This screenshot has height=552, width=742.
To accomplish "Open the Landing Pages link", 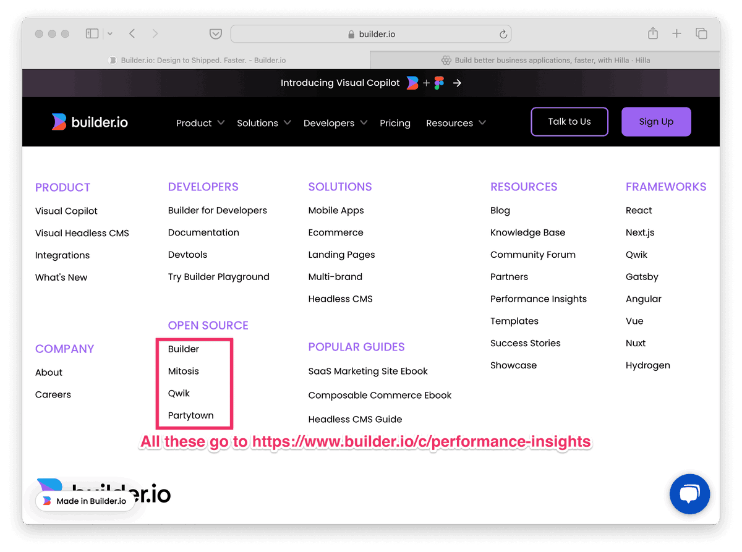I will point(341,255).
